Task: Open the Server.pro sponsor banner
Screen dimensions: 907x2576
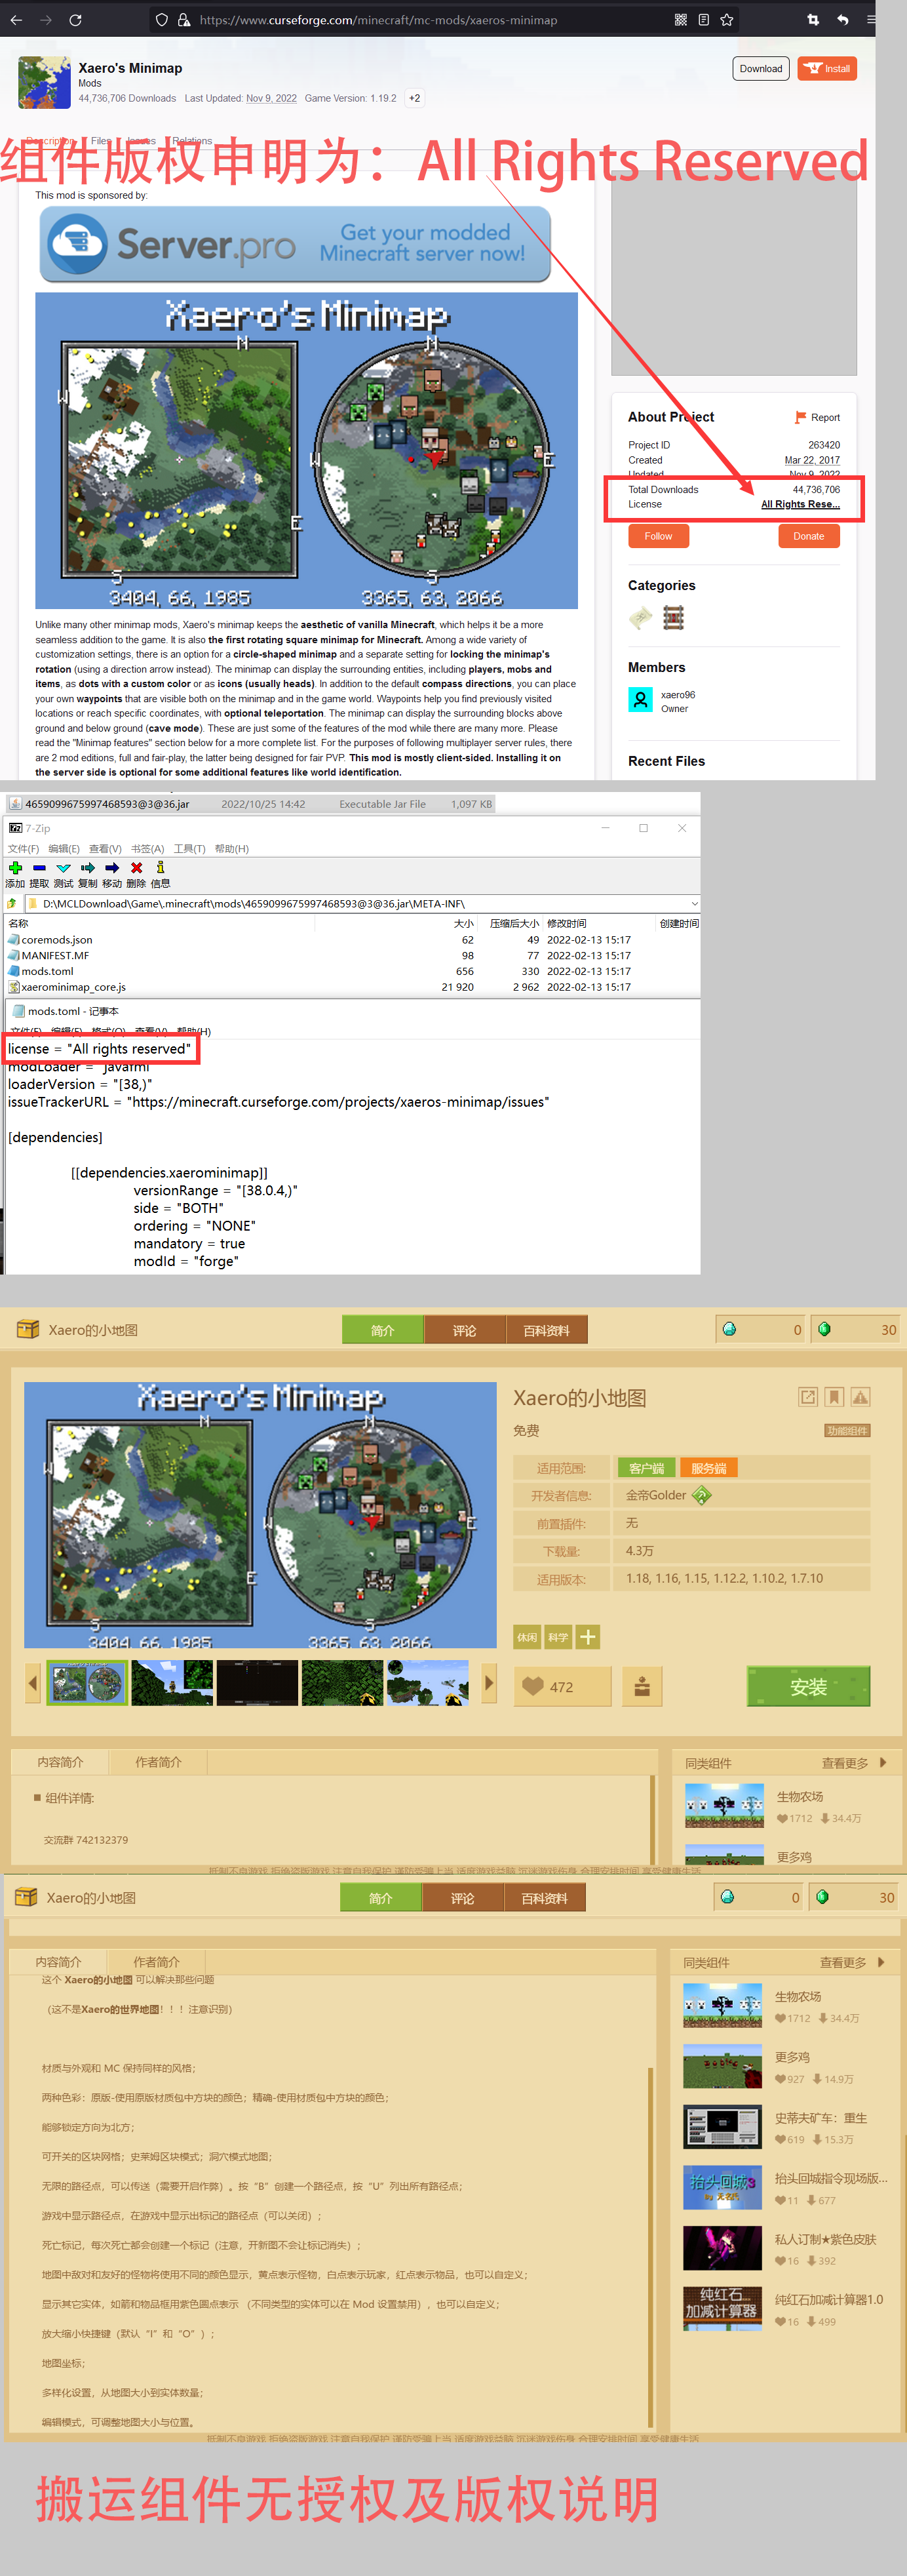Action: pyautogui.click(x=295, y=244)
